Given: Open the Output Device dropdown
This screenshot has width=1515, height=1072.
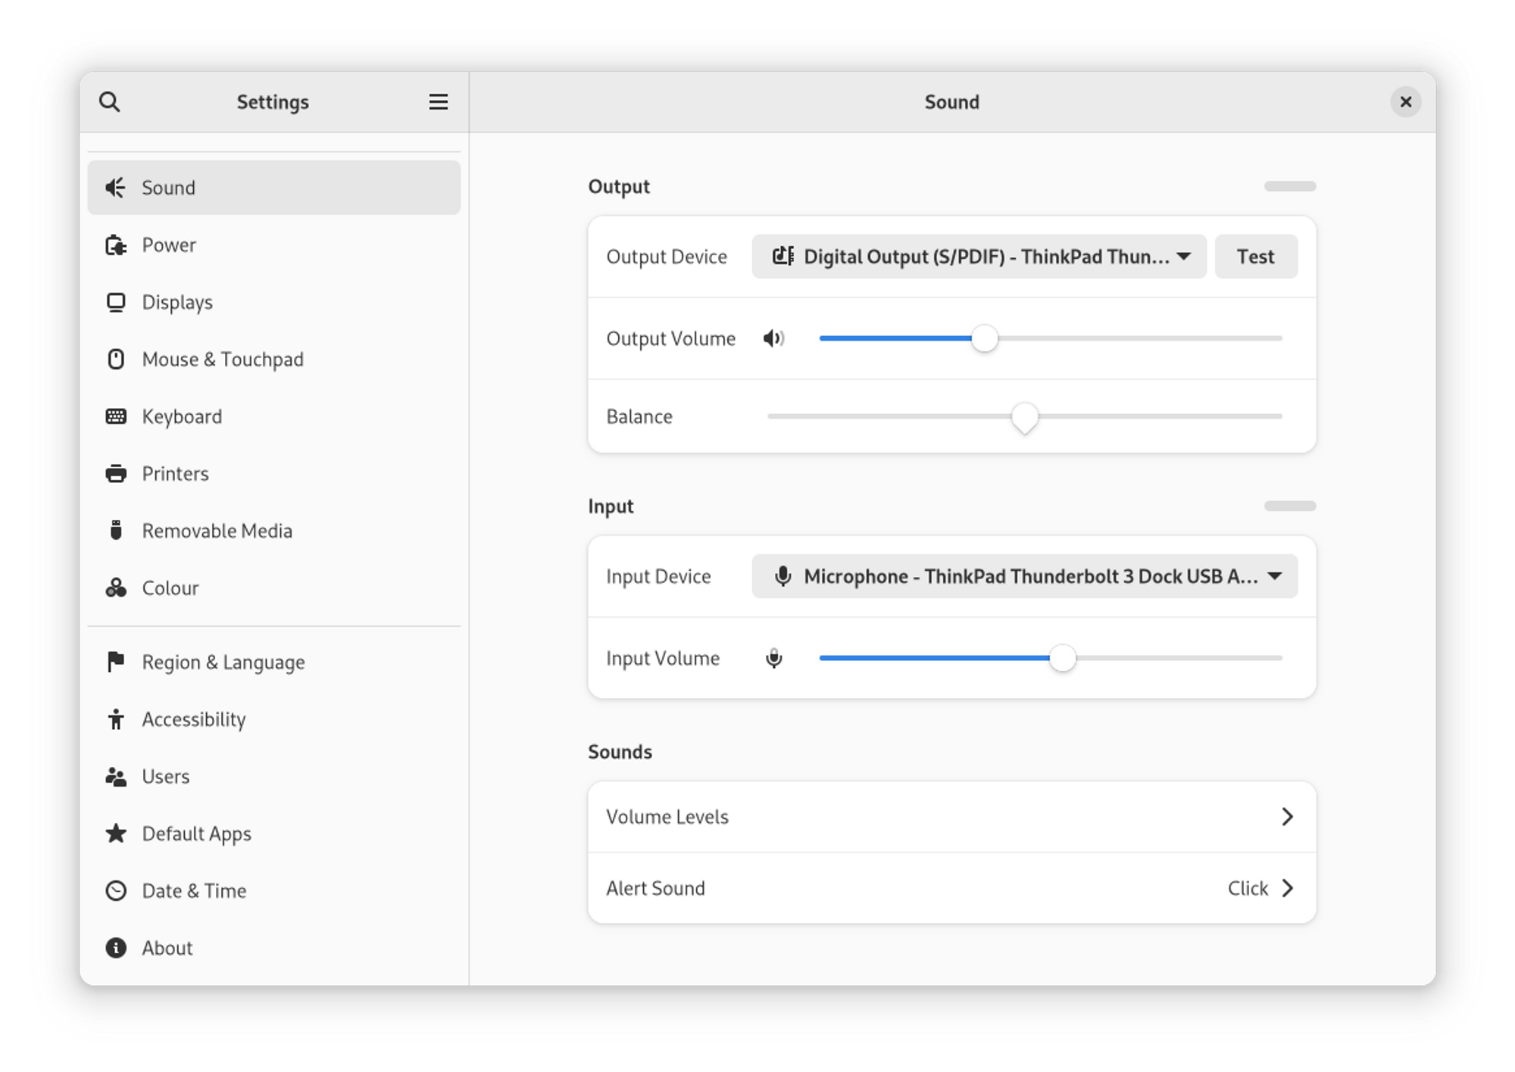Looking at the screenshot, I should 979,256.
